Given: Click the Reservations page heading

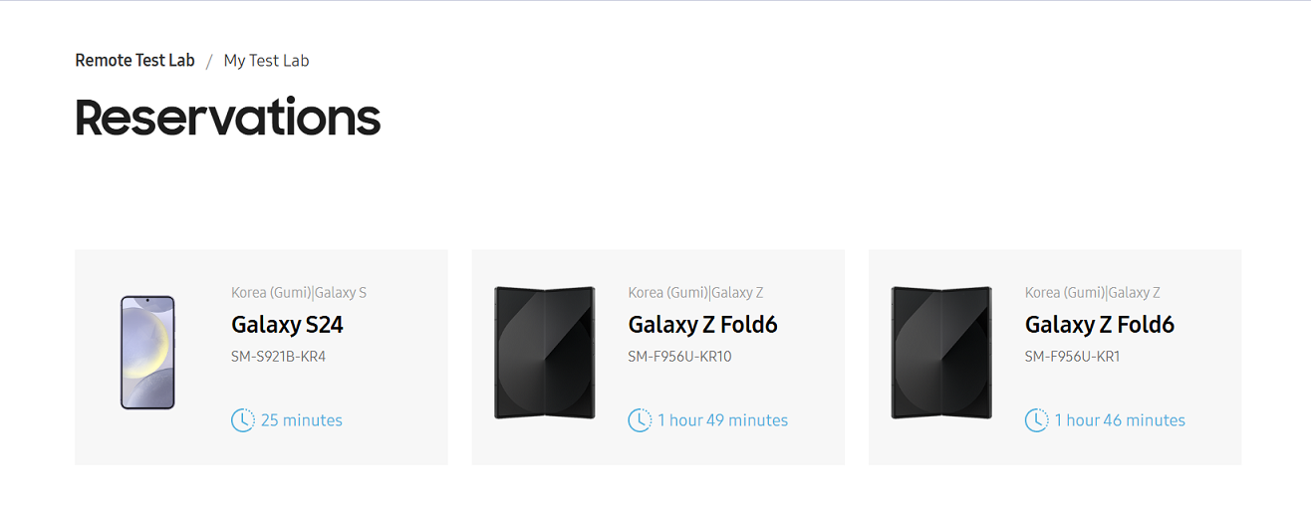Looking at the screenshot, I should coord(227,118).
